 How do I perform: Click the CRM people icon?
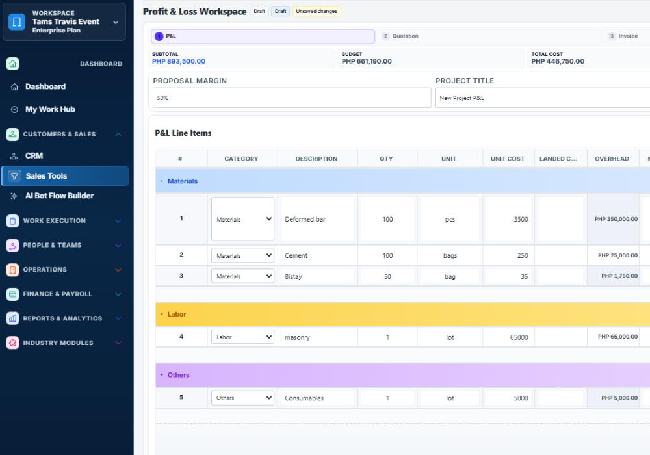(14, 156)
